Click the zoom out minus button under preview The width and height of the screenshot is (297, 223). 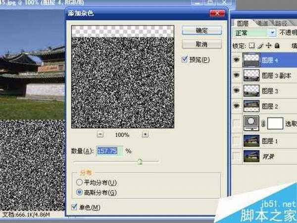tap(100, 134)
